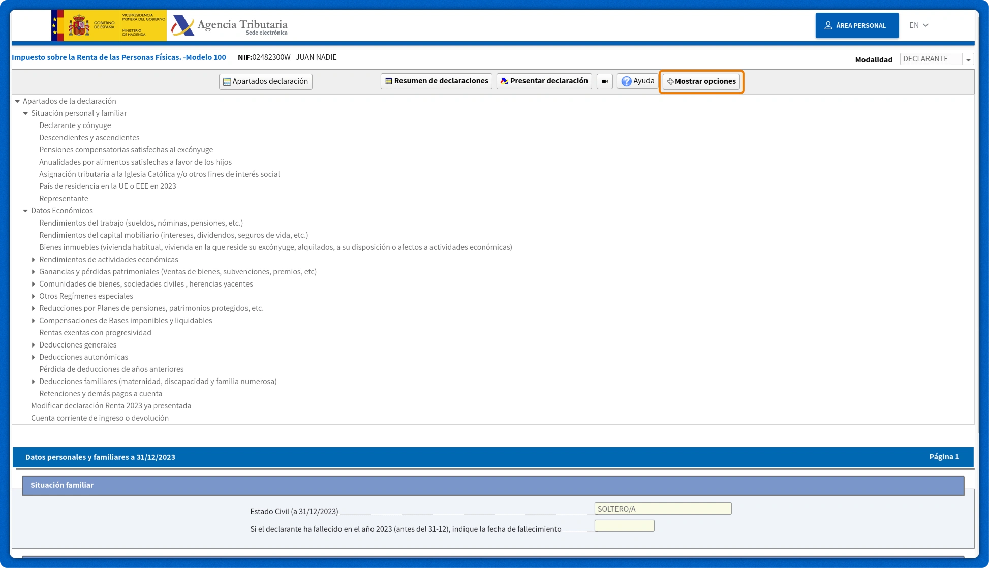The image size is (989, 568).
Task: Click Mostrar opciones button
Action: click(x=701, y=81)
